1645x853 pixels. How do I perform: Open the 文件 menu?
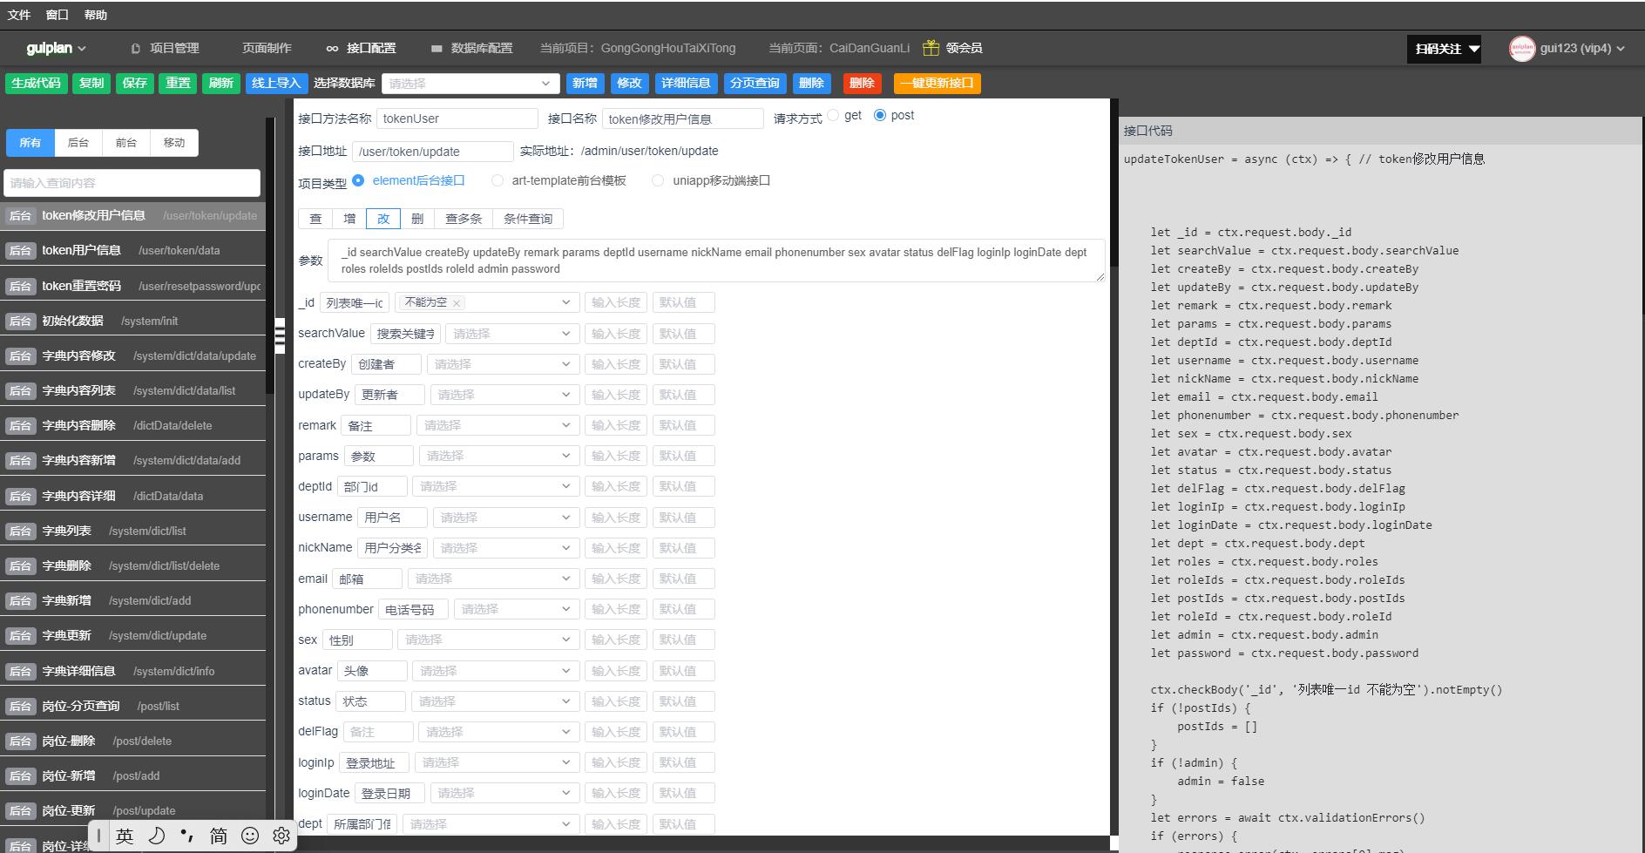18,15
